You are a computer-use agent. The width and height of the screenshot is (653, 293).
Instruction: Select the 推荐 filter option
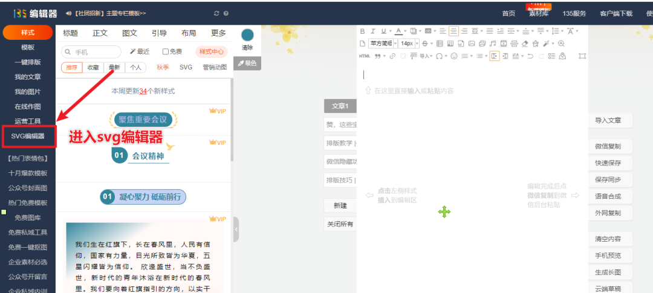pos(71,68)
